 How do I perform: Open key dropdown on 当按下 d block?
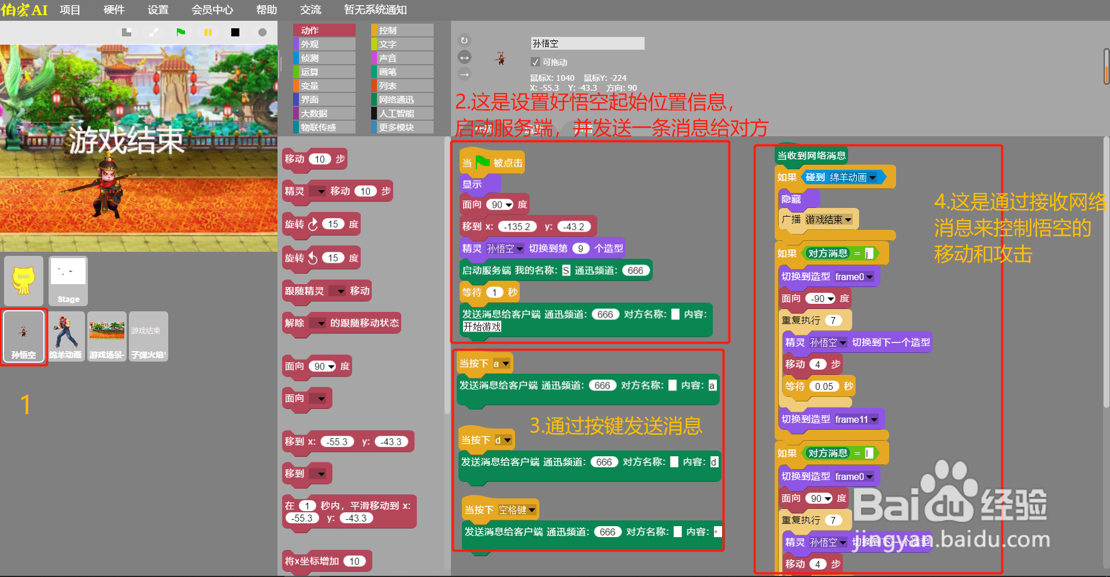click(507, 440)
